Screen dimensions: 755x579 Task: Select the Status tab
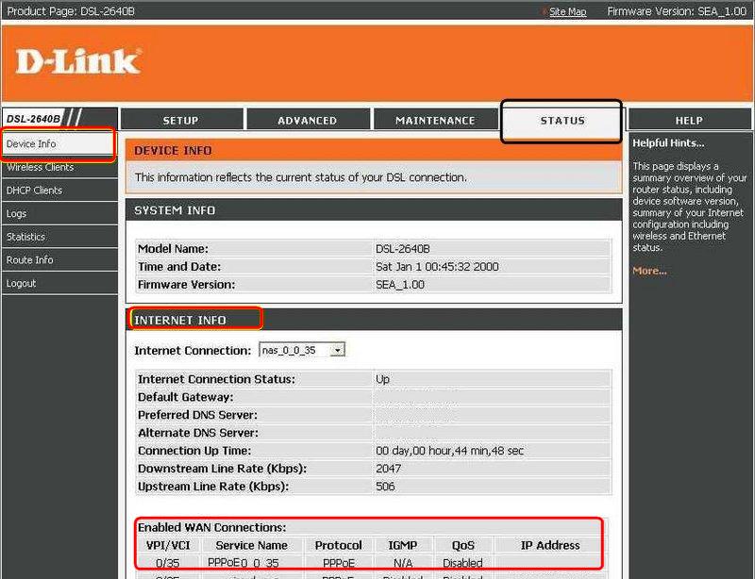(x=562, y=121)
